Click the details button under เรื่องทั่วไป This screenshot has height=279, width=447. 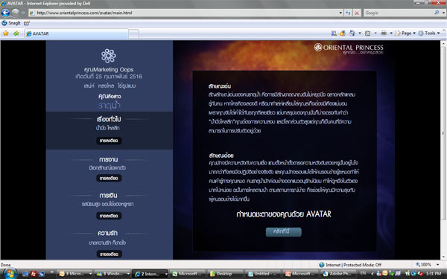109,141
